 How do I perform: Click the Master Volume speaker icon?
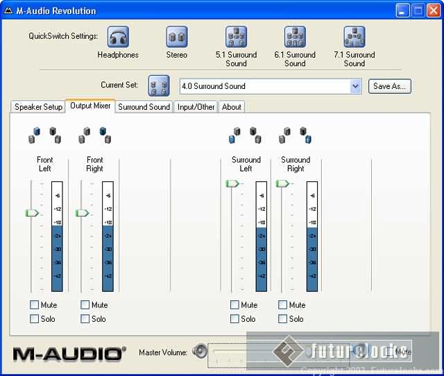click(200, 352)
